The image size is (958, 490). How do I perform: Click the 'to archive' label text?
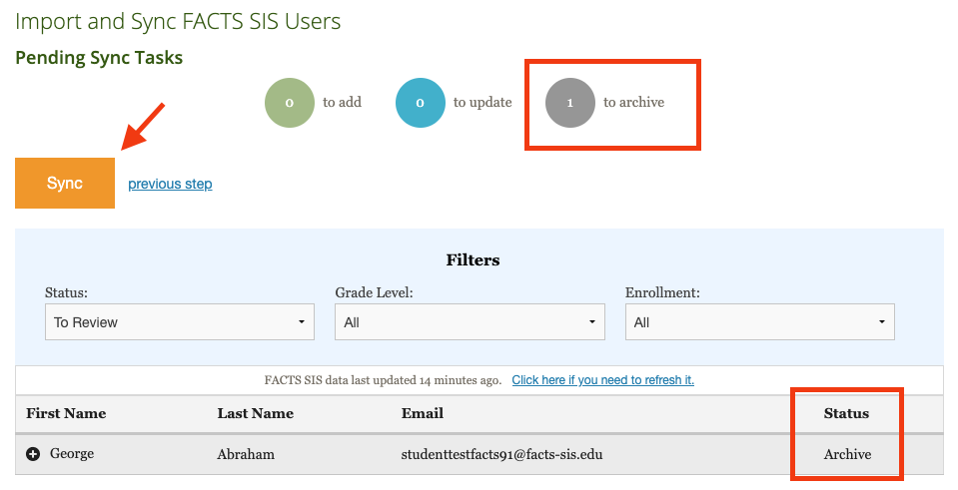633,103
